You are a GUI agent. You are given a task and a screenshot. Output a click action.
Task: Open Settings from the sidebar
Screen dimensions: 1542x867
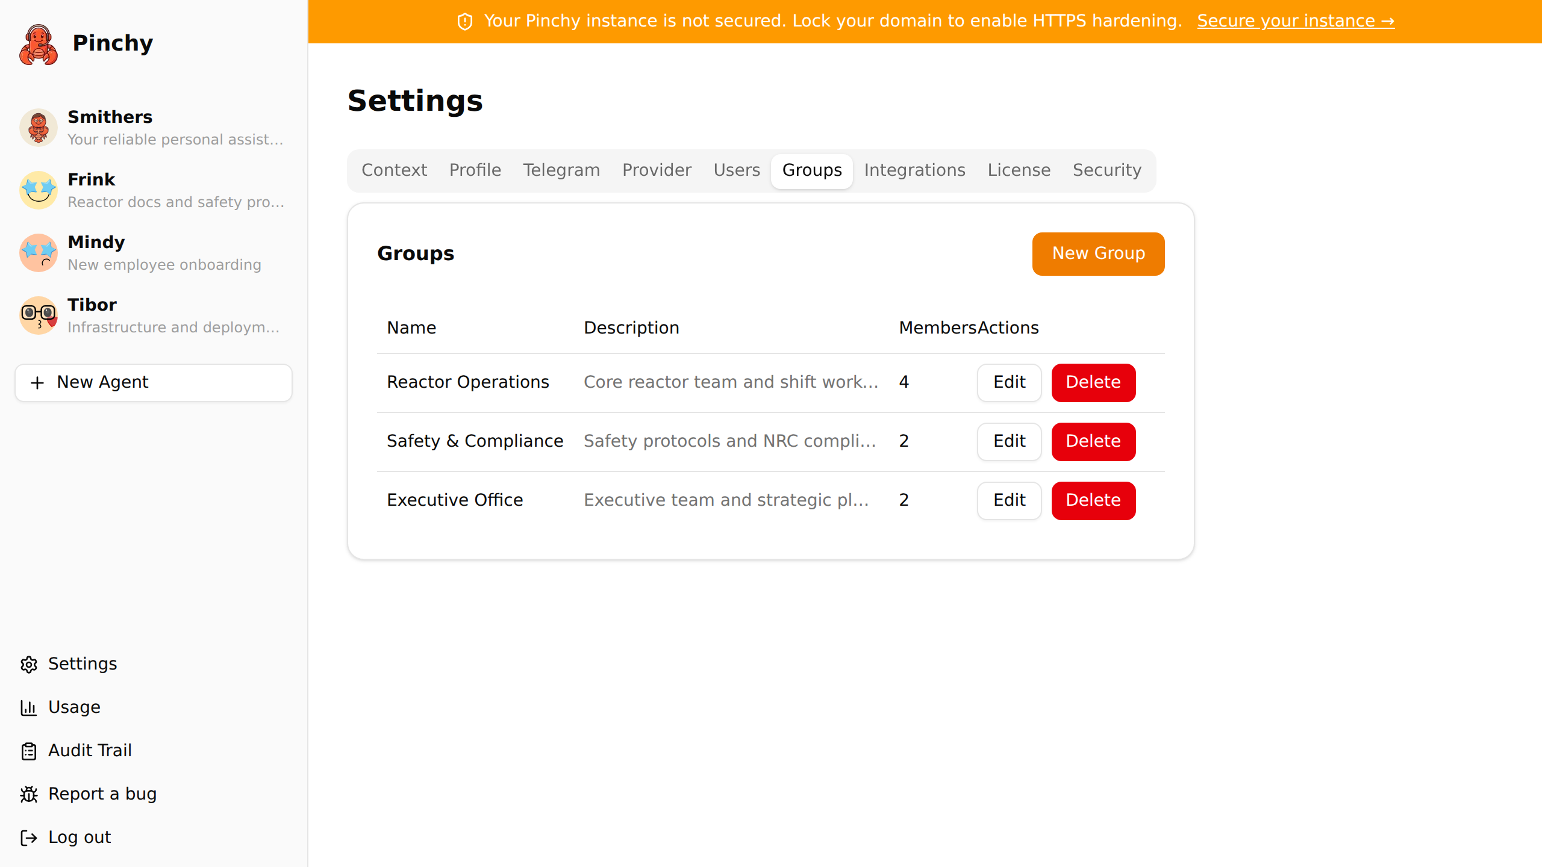click(x=83, y=664)
